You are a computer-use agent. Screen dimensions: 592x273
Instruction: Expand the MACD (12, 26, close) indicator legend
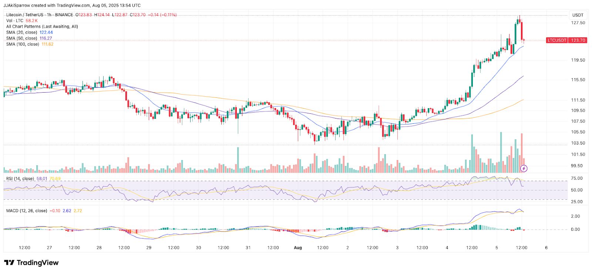coord(27,211)
